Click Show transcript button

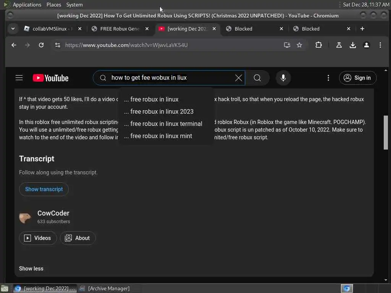tap(44, 189)
